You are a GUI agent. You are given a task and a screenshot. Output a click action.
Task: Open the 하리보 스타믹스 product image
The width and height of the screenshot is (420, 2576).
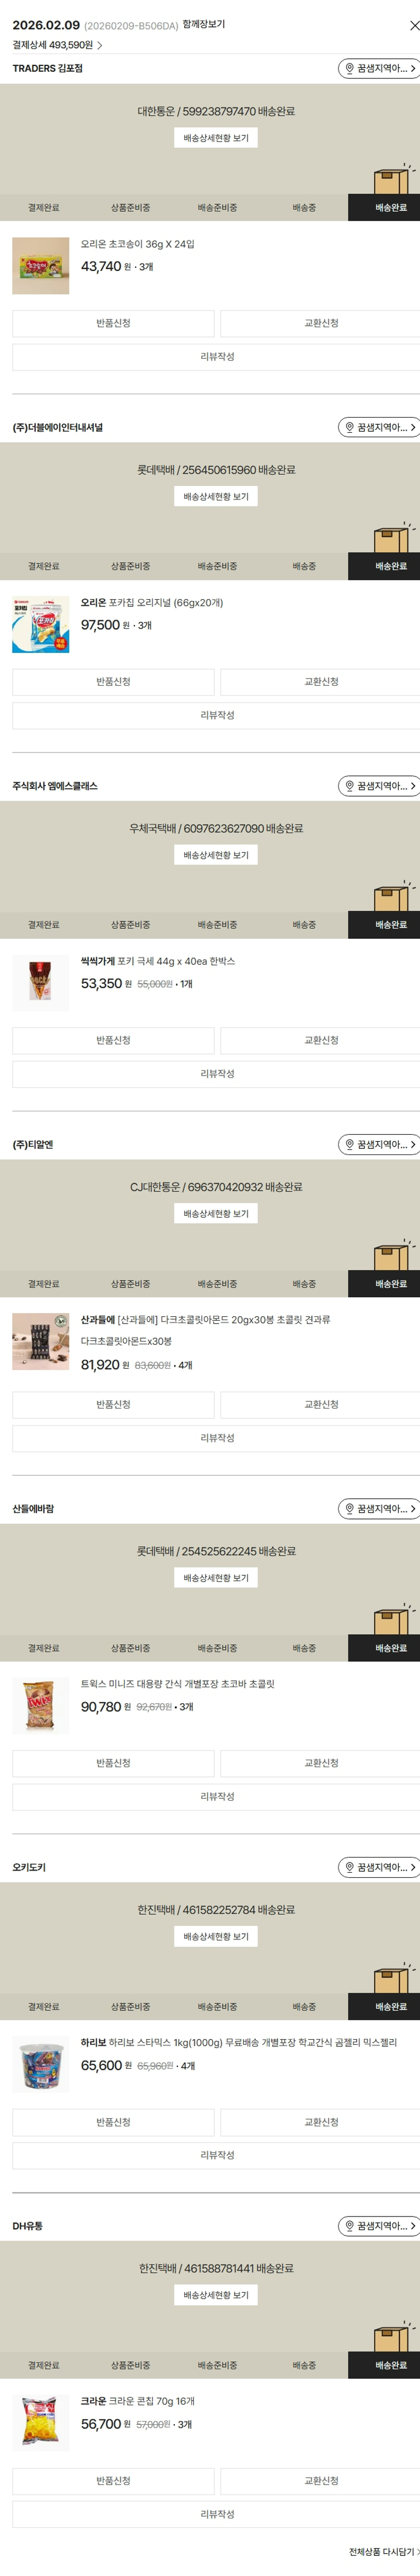pos(41,2065)
